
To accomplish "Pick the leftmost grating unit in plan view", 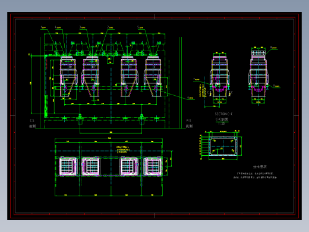I will click(68, 166).
